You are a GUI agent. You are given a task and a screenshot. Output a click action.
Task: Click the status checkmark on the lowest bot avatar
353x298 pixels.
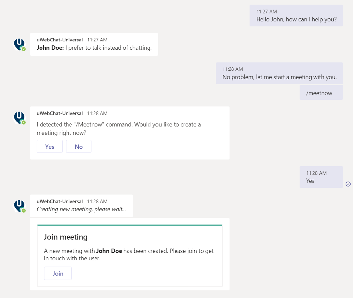(x=23, y=209)
